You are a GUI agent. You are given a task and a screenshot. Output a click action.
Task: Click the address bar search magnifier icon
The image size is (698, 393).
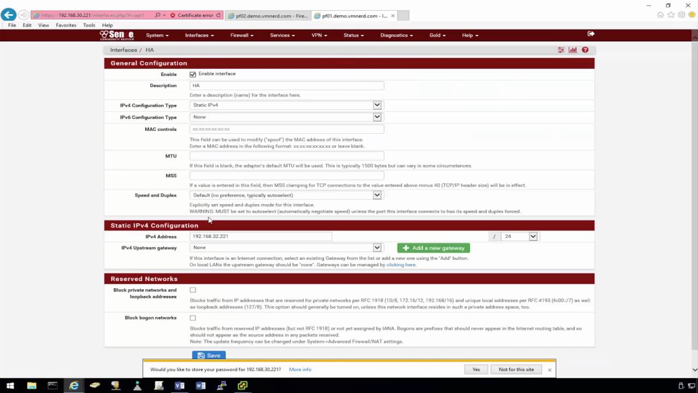(158, 15)
